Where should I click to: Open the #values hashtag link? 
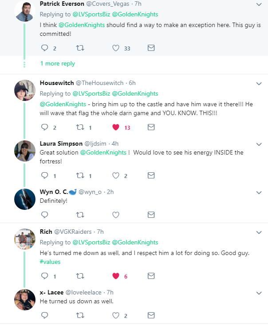click(x=50, y=262)
